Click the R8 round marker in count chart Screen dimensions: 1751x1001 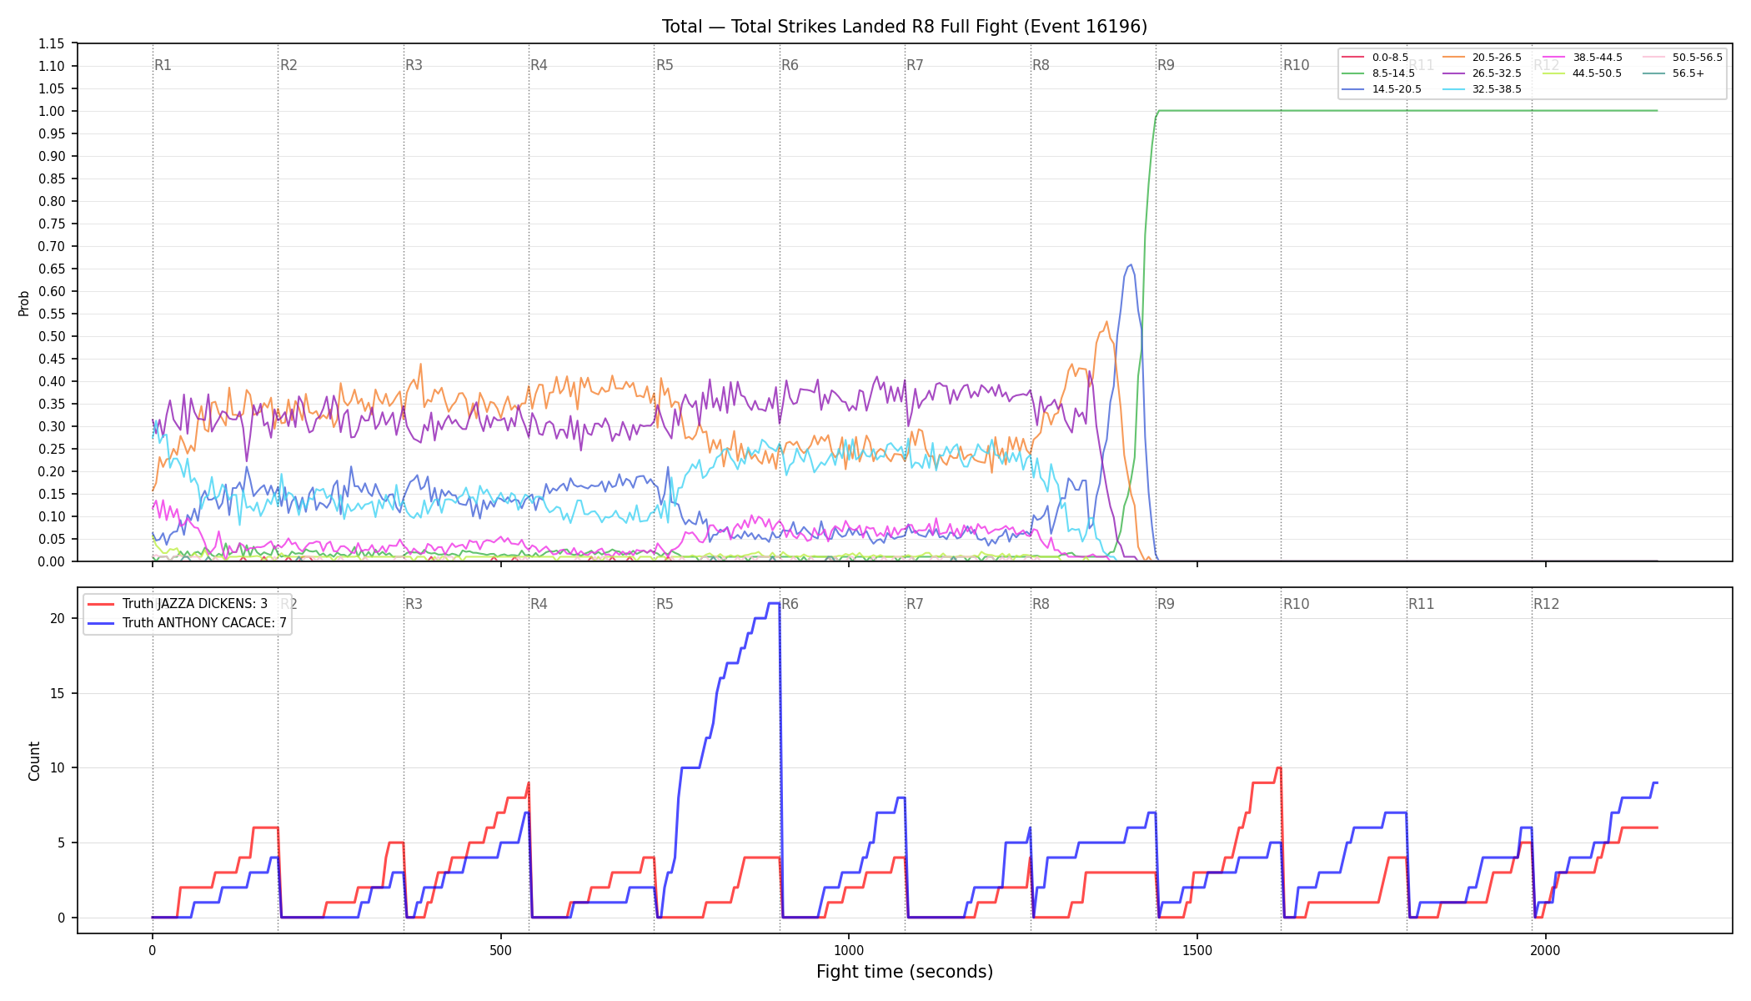pos(1041,604)
